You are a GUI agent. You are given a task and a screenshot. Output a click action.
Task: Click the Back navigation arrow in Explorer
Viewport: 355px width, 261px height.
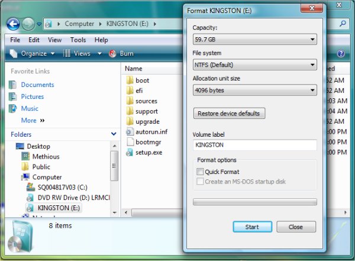[13, 24]
